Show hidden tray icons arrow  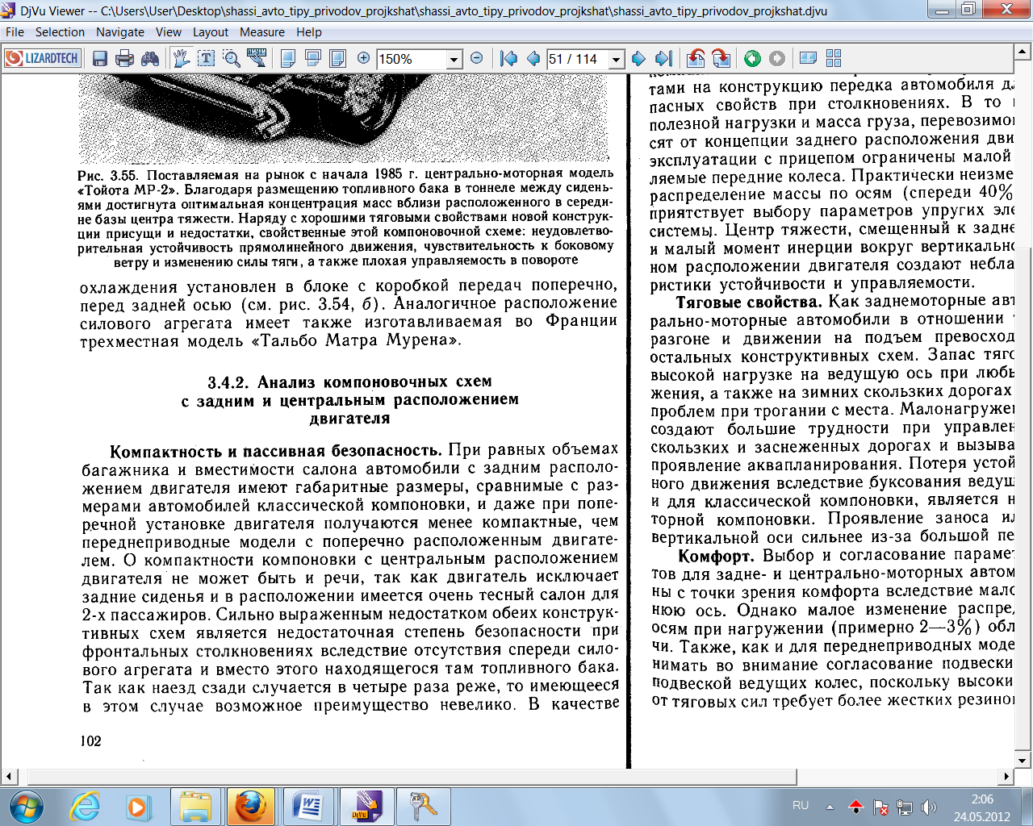click(x=830, y=806)
